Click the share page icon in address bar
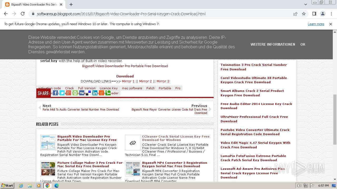337x189 pixels. [295, 14]
